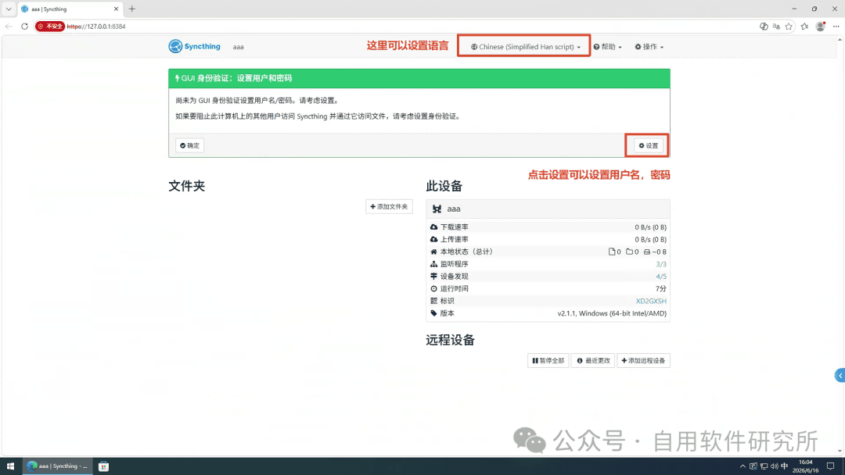
Task: Click the 添加文件夹 button
Action: pos(389,206)
